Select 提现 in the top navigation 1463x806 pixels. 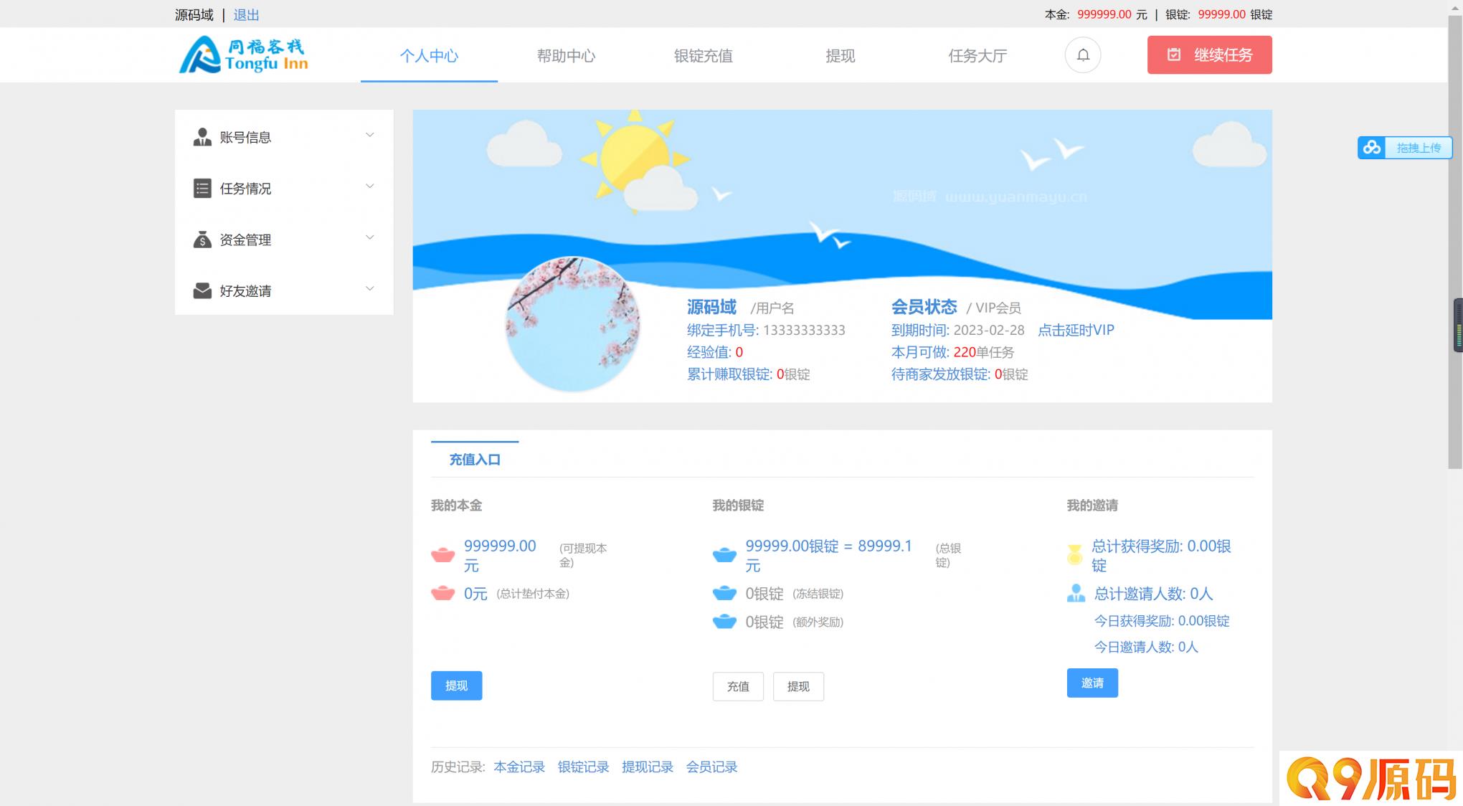point(840,56)
